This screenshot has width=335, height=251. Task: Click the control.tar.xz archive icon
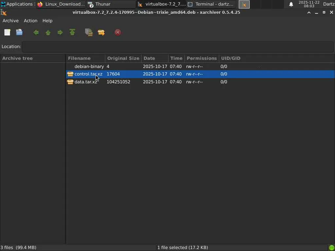[70, 74]
